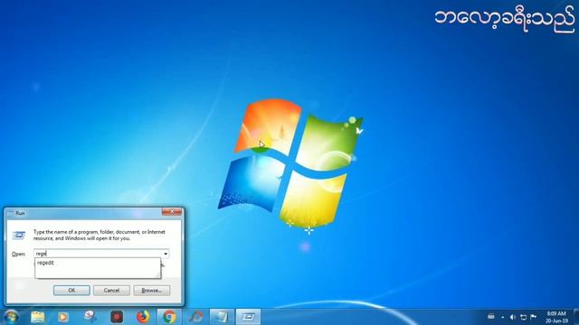Close the Run dialog with red X

point(172,212)
